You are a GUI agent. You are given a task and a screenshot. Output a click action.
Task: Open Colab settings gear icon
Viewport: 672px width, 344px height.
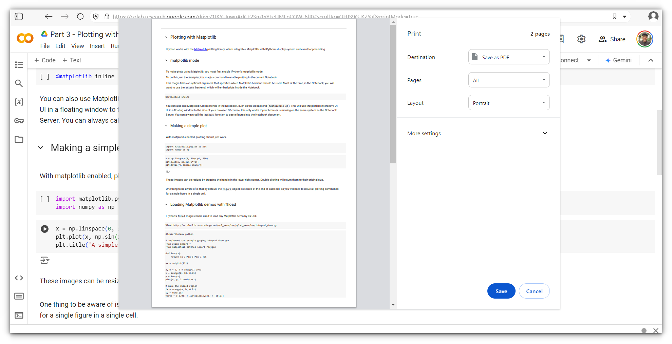[x=581, y=39]
